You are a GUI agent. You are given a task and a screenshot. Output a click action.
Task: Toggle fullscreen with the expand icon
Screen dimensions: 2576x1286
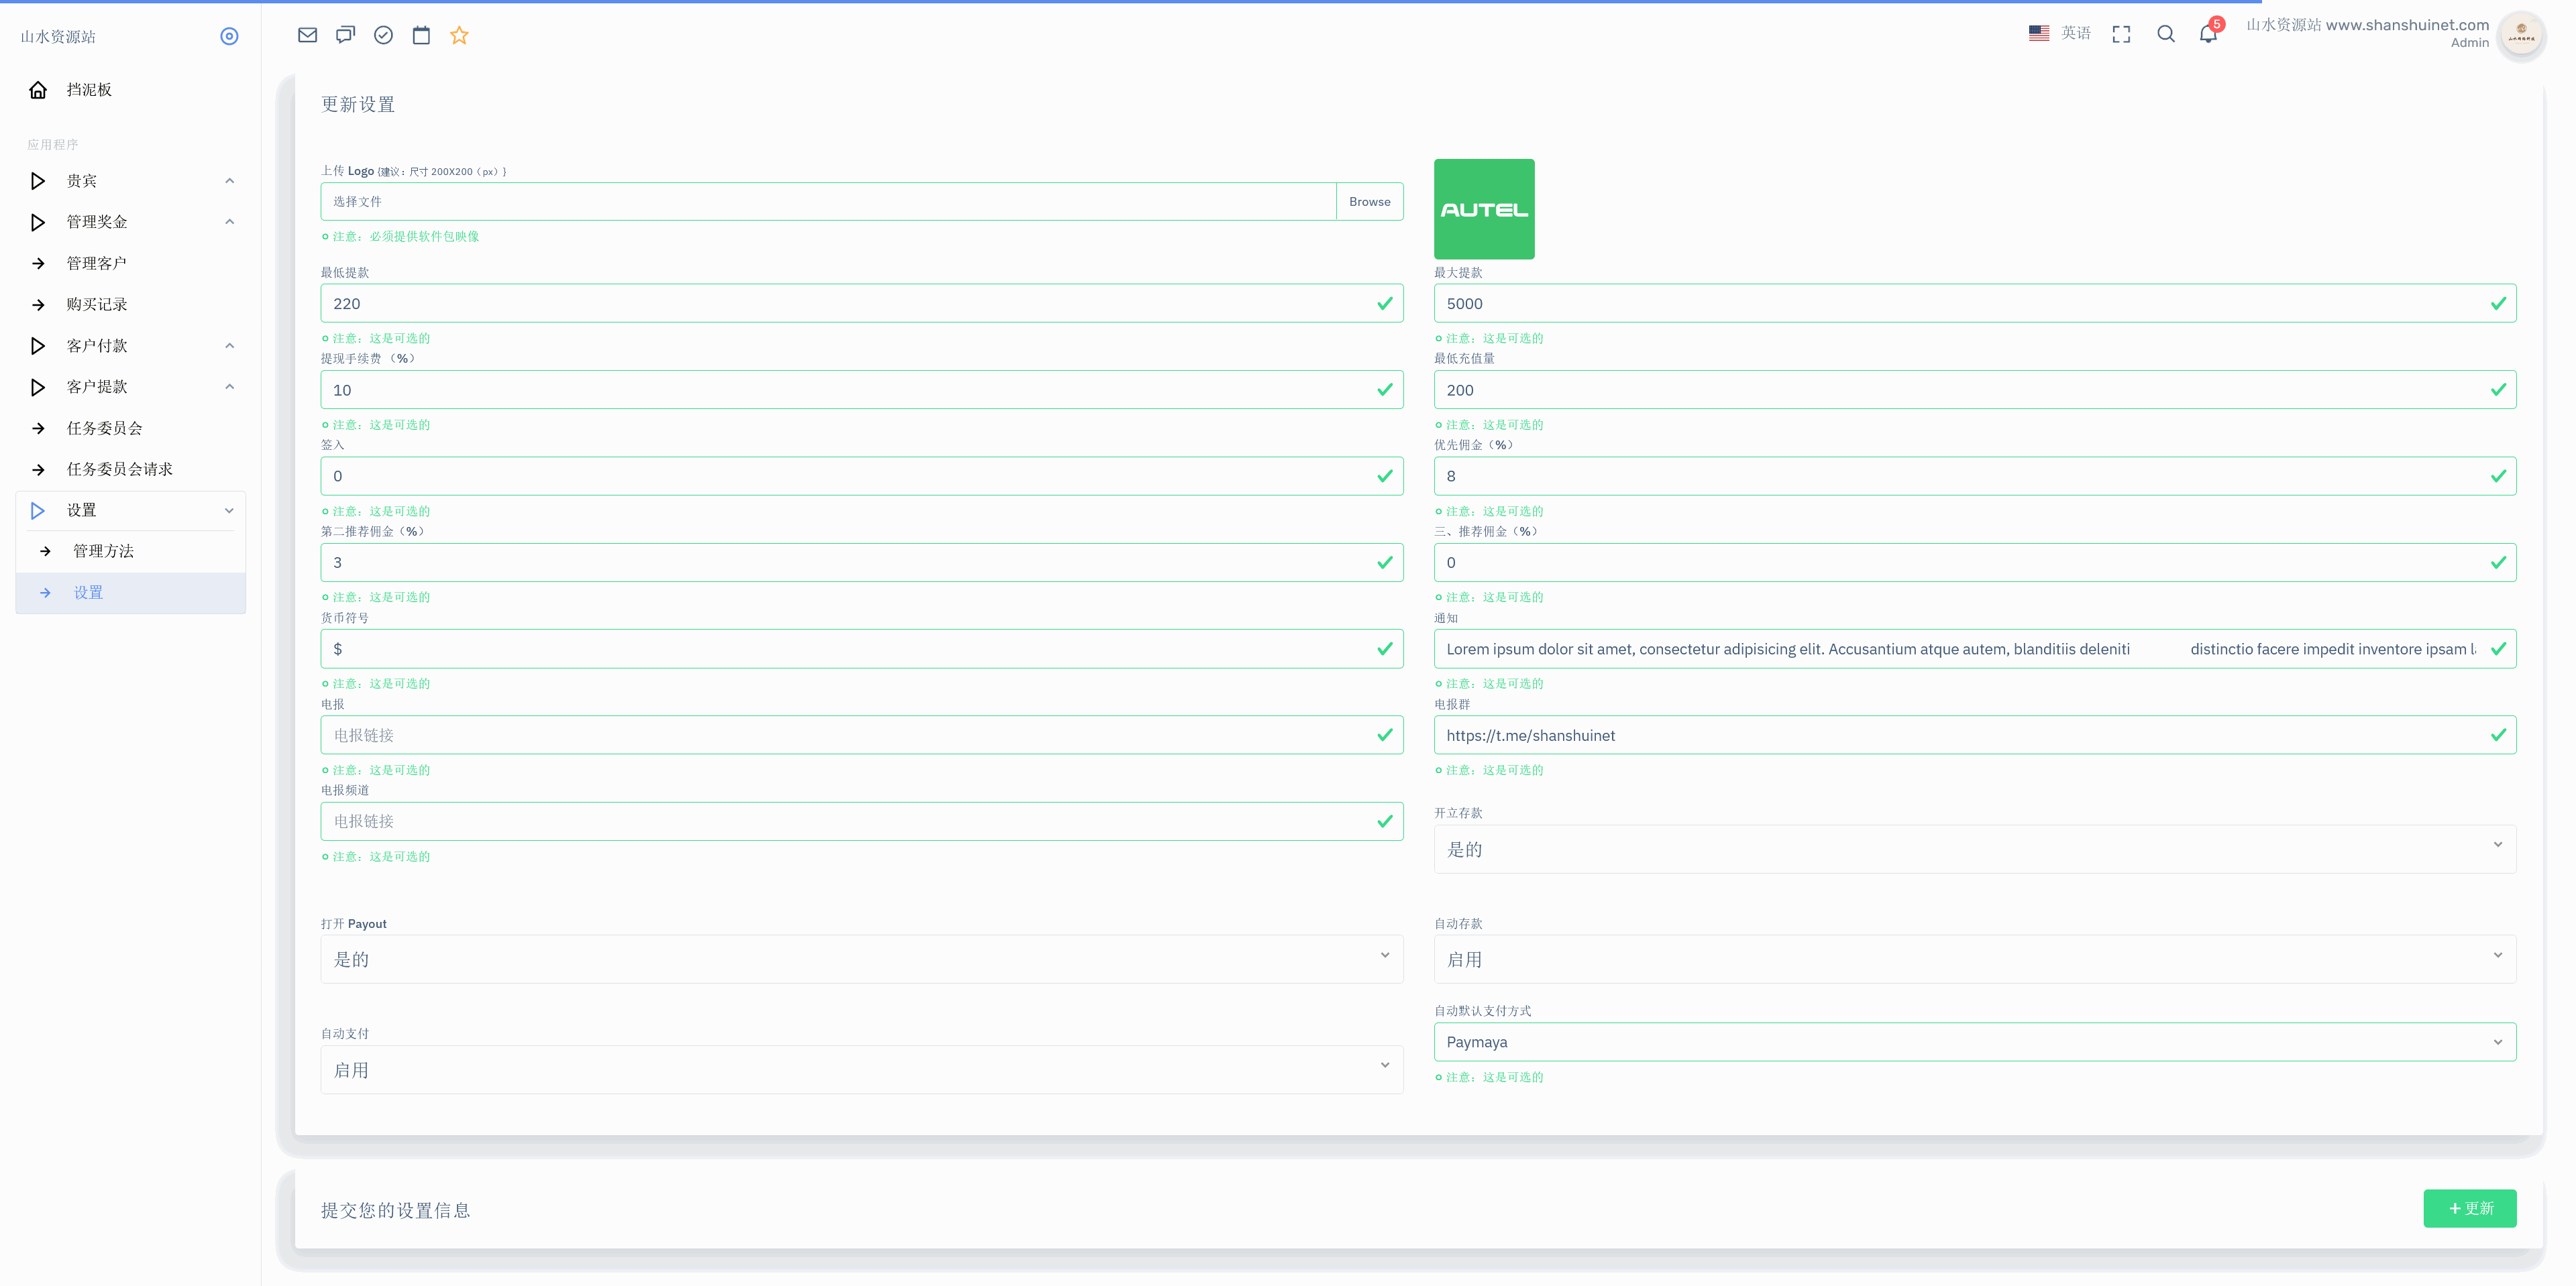tap(2121, 34)
